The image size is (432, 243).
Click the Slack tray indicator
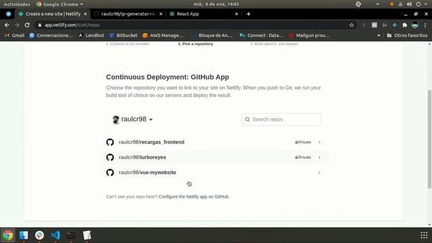[358, 4]
